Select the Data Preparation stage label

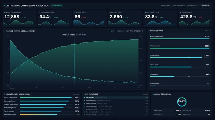[157, 37]
